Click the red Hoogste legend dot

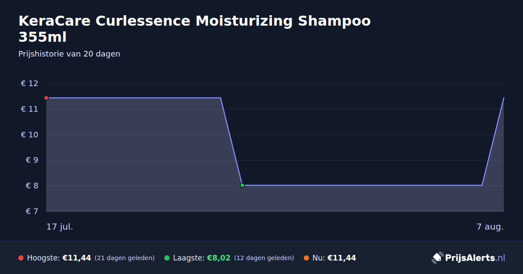[x=21, y=258]
